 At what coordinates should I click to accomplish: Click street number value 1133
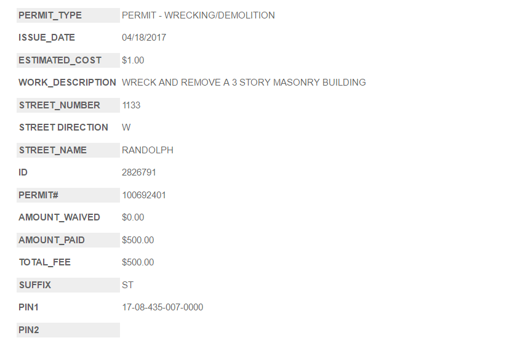[131, 105]
